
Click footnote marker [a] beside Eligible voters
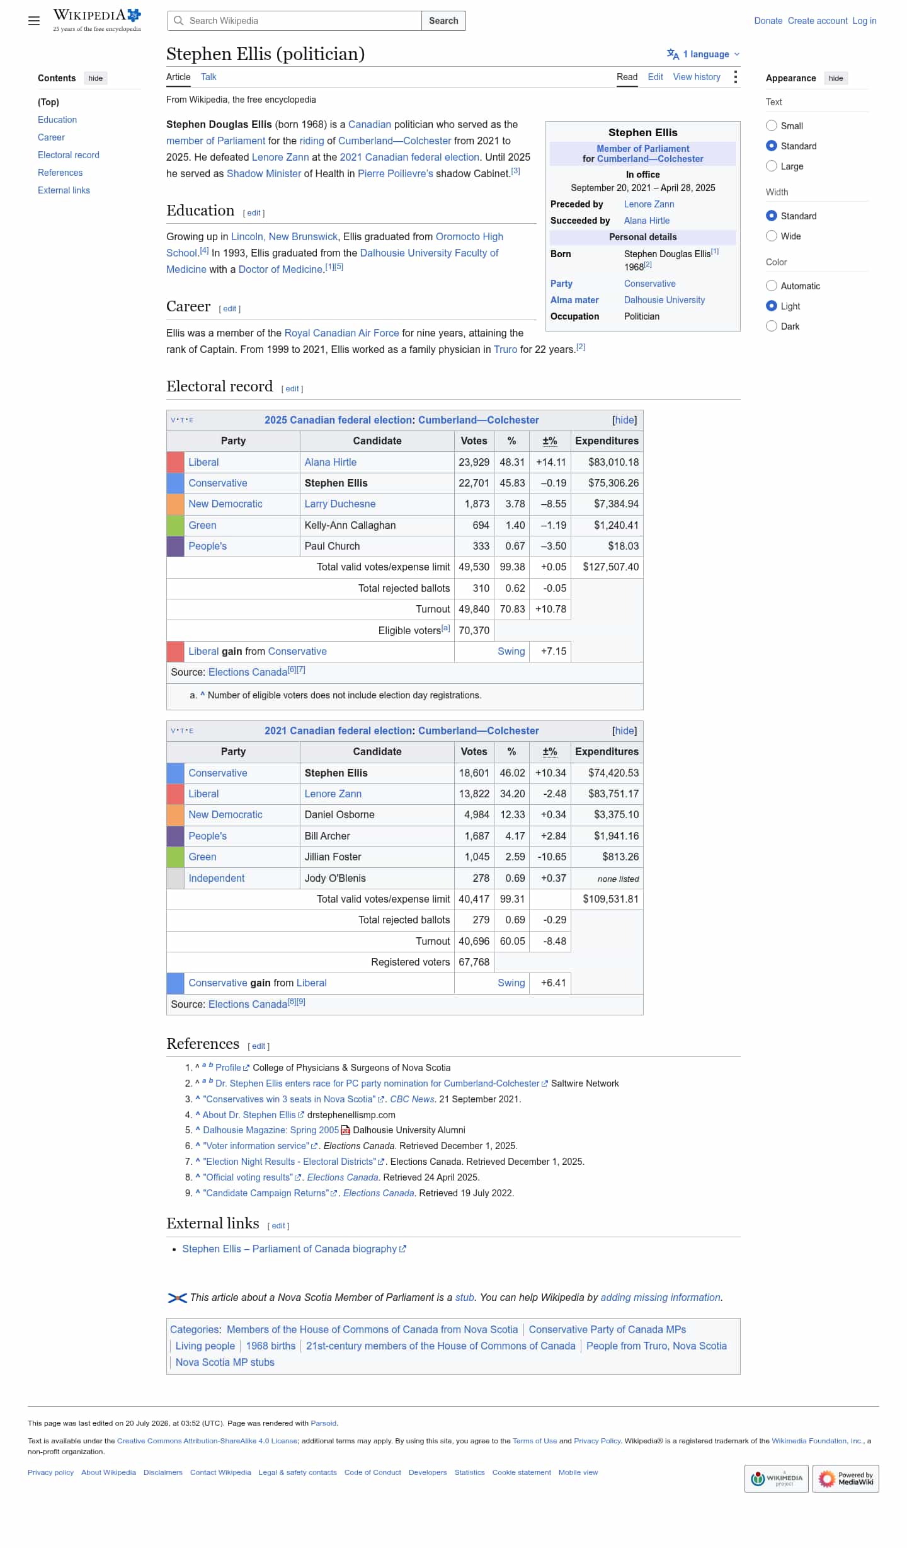(445, 628)
